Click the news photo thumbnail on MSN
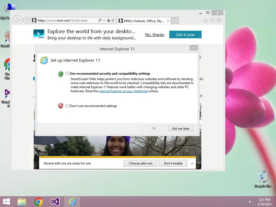 click(x=118, y=146)
